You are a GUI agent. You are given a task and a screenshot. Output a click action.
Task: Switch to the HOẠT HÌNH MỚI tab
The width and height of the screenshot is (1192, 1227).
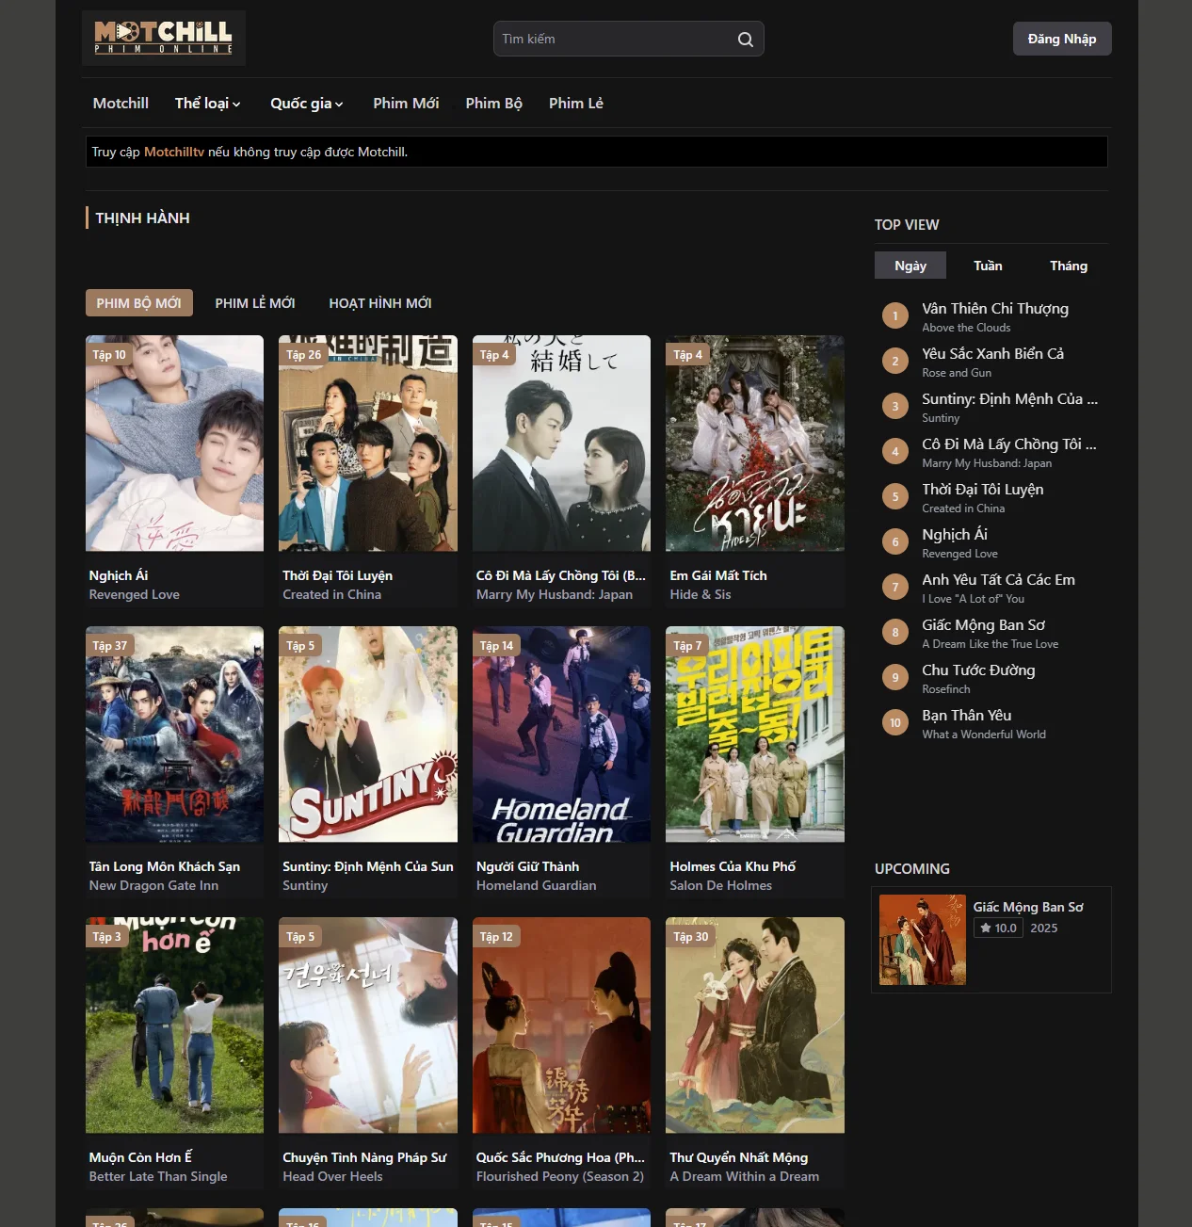(379, 302)
